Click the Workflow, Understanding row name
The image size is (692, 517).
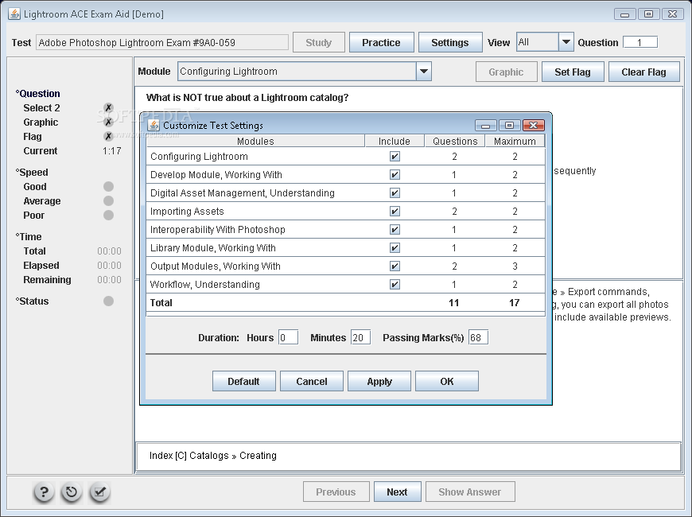[204, 284]
